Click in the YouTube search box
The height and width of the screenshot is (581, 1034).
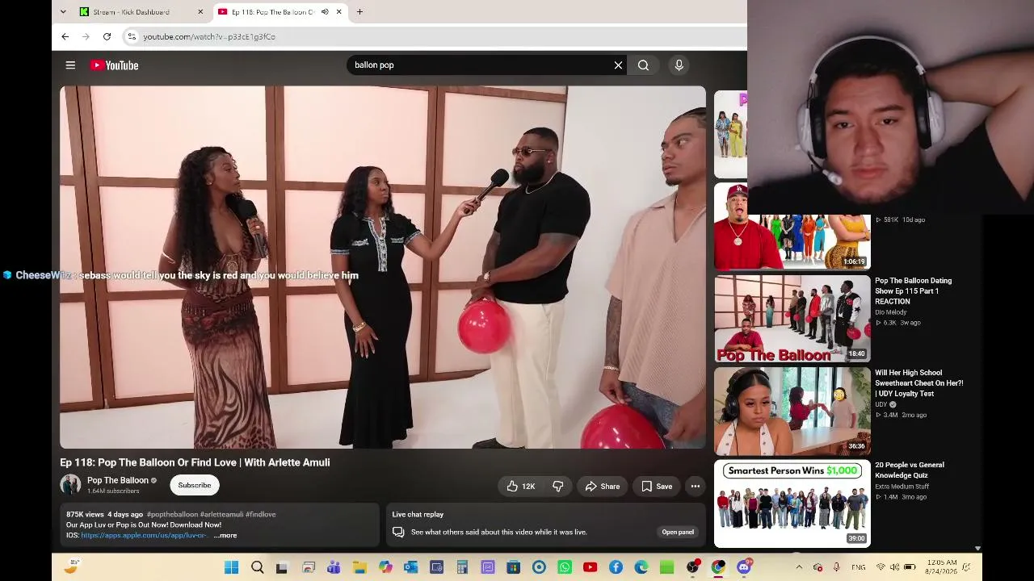click(481, 65)
